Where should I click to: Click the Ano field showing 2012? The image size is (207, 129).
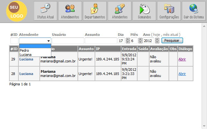point(149,41)
